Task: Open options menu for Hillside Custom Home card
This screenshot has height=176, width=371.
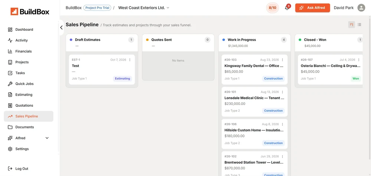Action: pos(282,124)
